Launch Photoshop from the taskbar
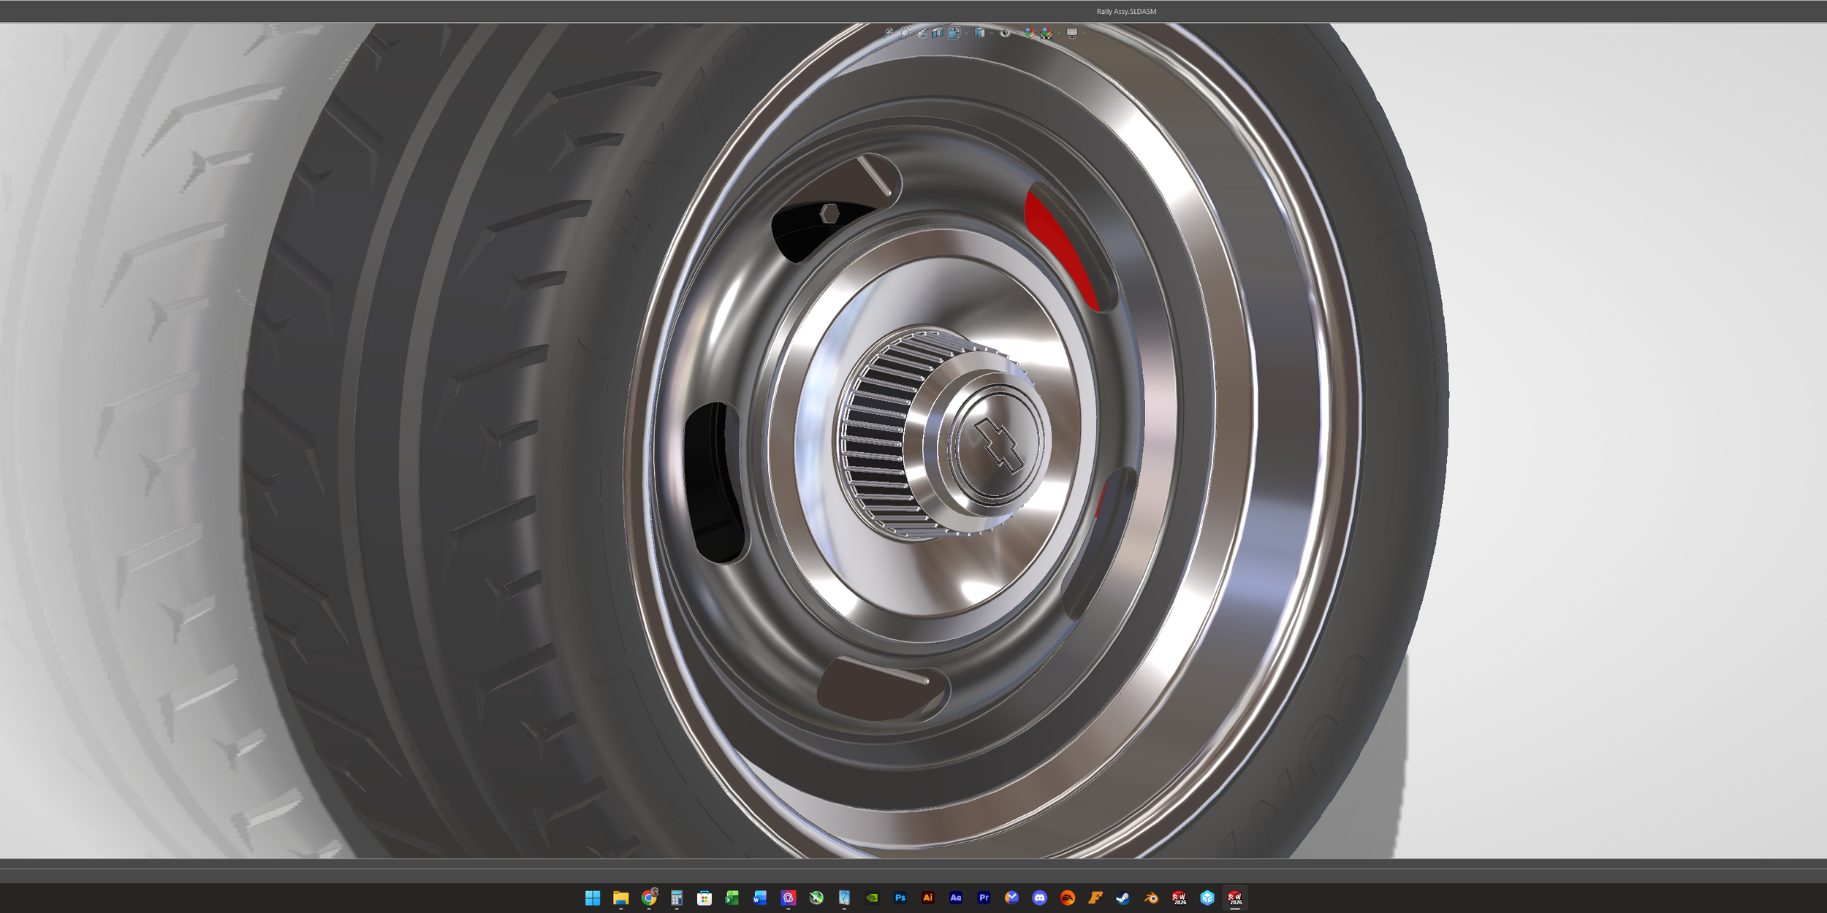 (x=900, y=898)
